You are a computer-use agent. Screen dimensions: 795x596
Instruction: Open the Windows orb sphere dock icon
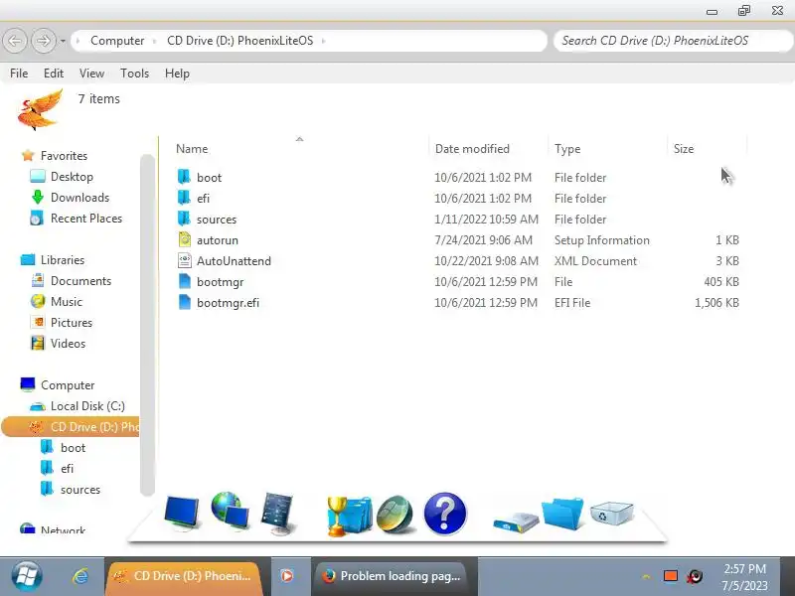point(396,514)
